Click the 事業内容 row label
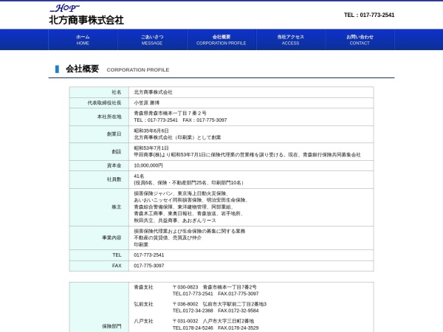The image size is (443, 332). pos(111,238)
